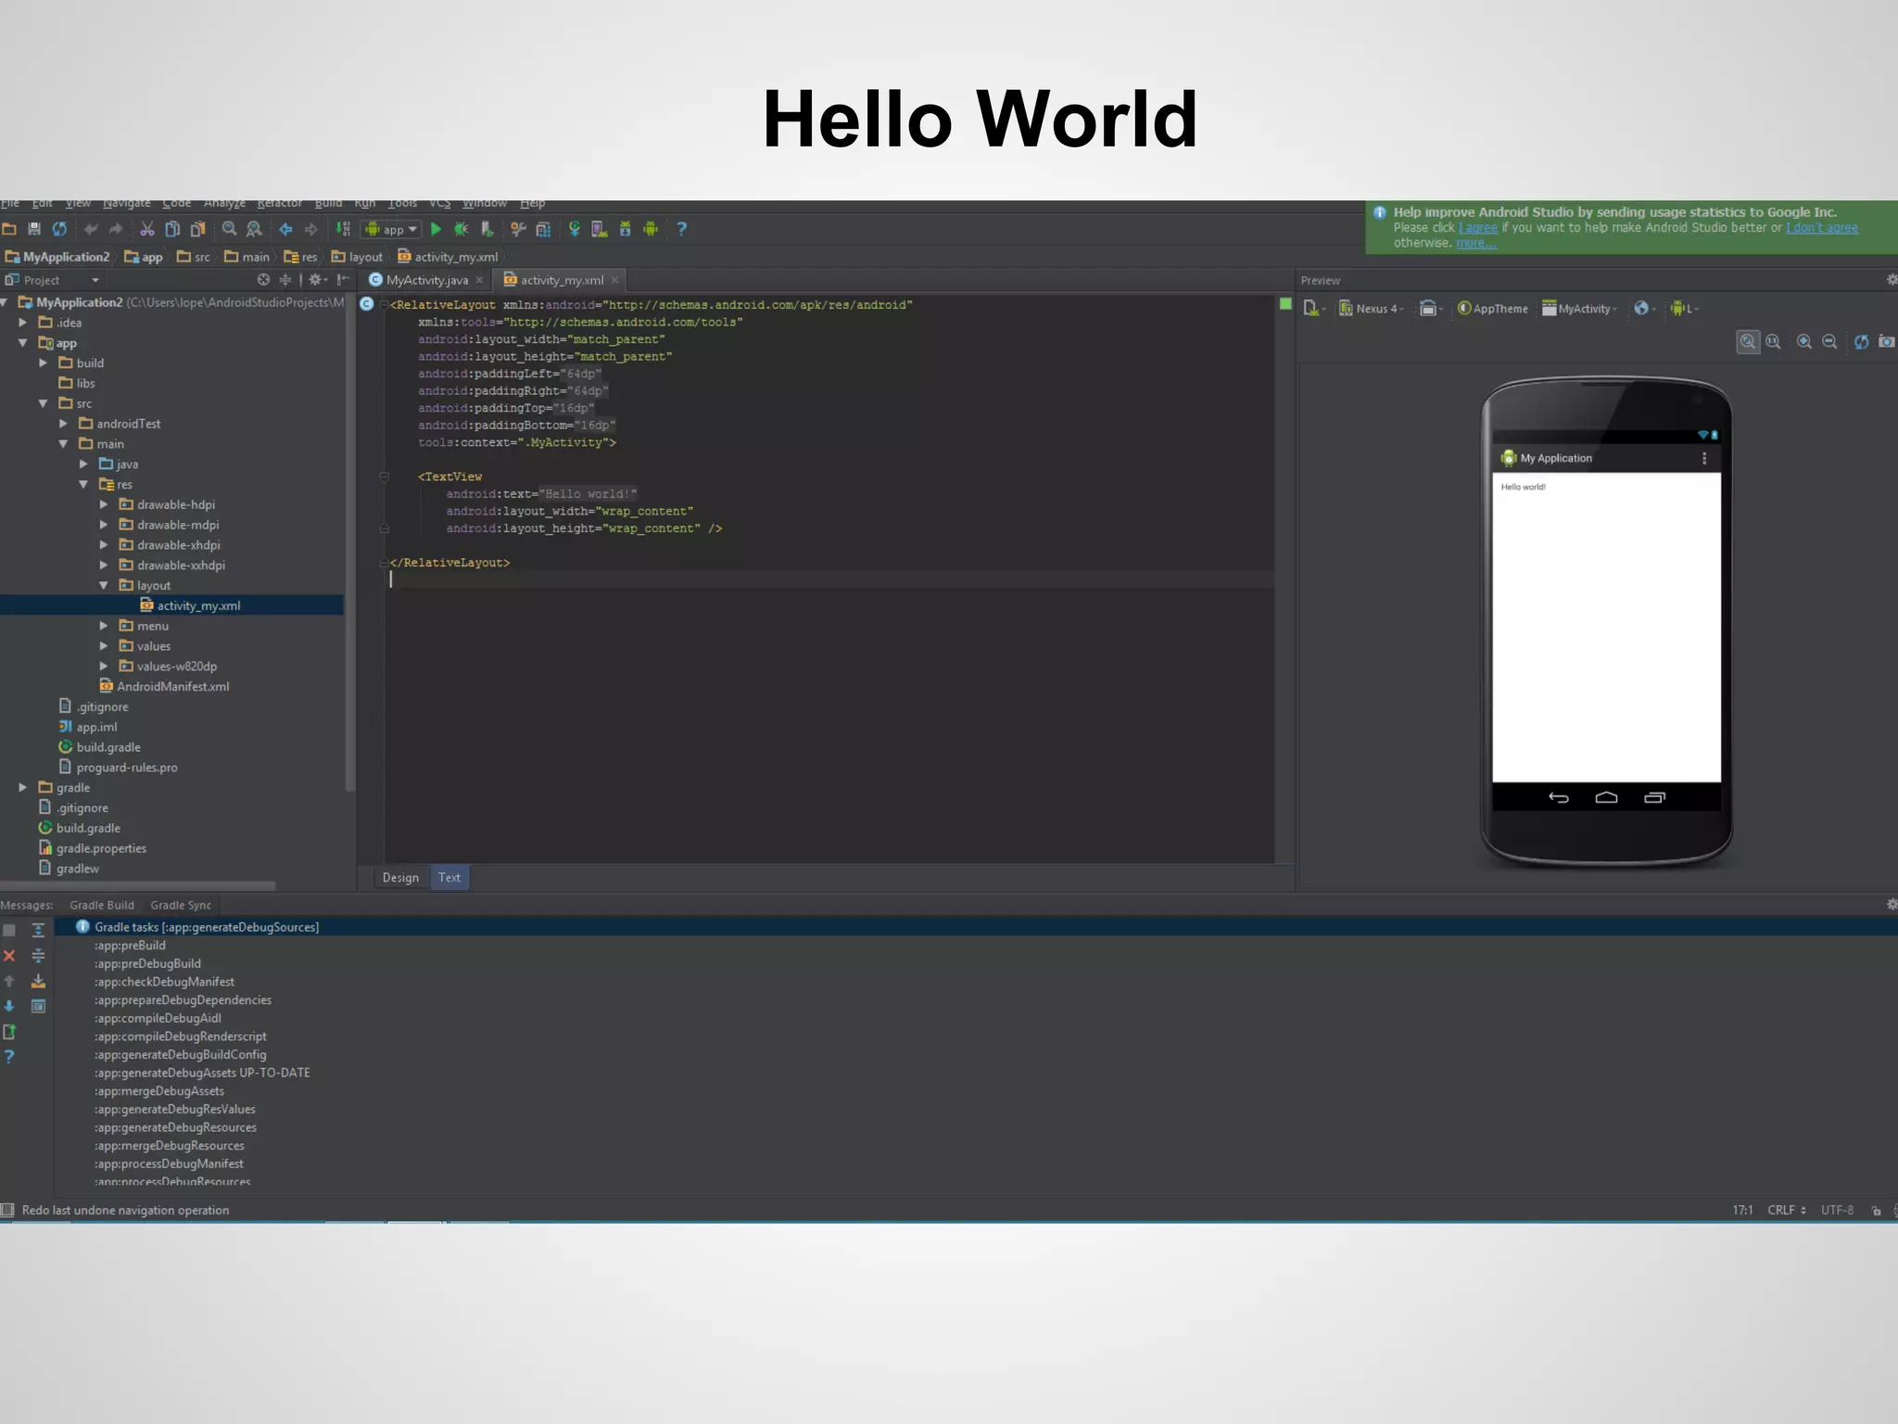Toggle Collapse All in Messages panel
The image size is (1898, 1424).
click(38, 956)
